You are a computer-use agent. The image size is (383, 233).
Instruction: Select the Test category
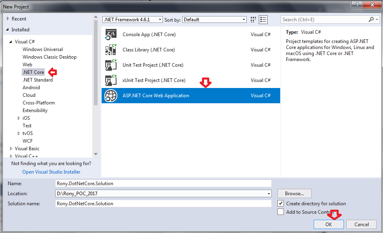coord(27,126)
